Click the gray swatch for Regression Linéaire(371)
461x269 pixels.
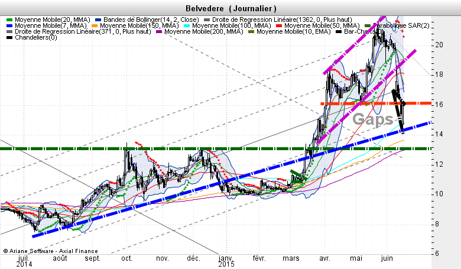[9, 31]
